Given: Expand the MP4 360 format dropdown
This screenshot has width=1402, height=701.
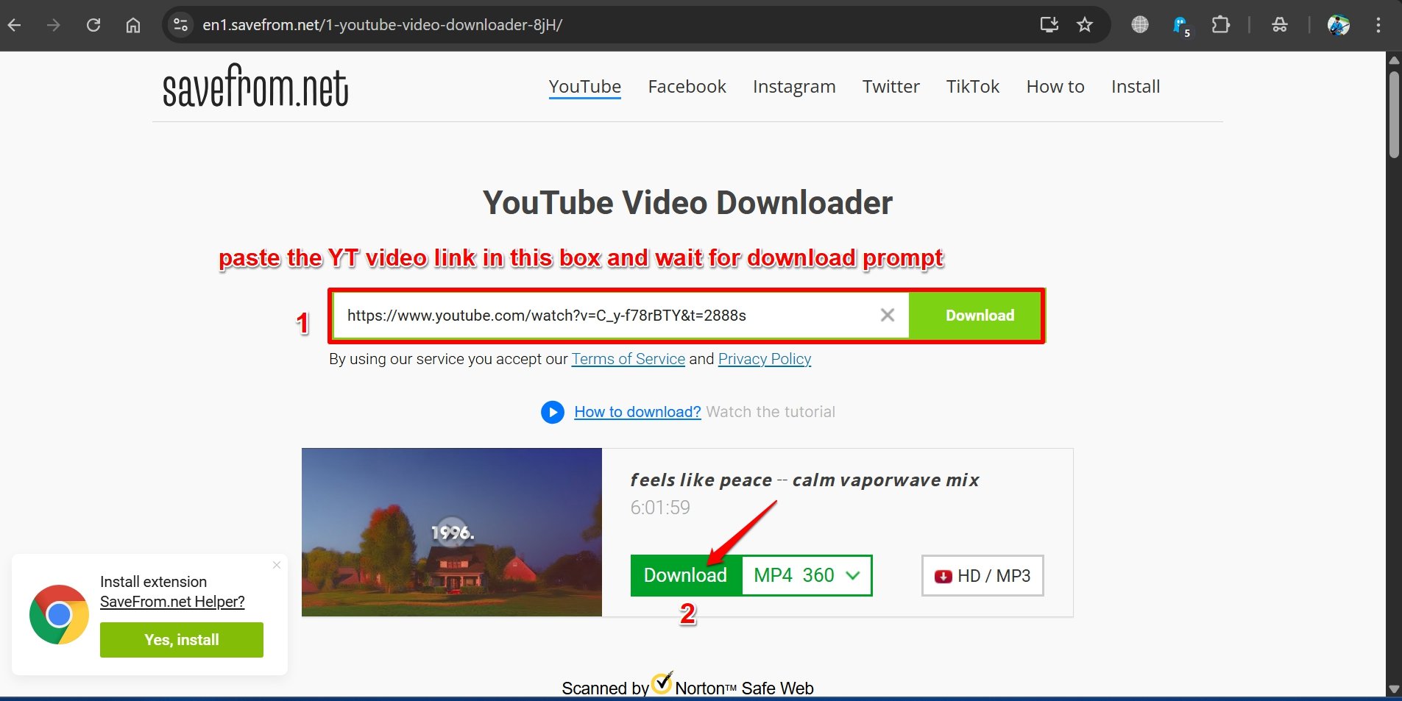Looking at the screenshot, I should tap(807, 575).
